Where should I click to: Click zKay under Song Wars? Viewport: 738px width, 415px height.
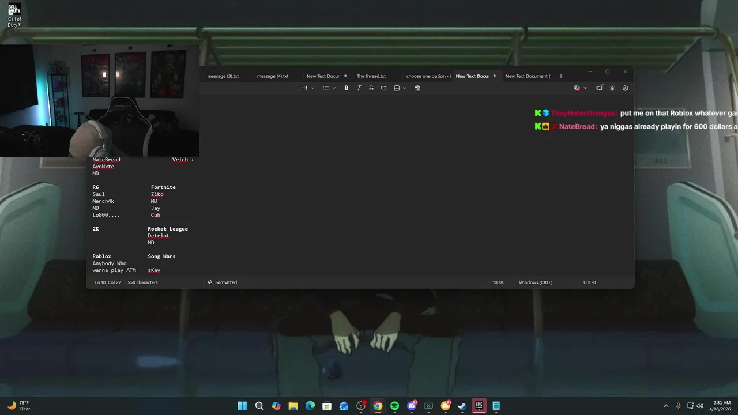pyautogui.click(x=154, y=270)
